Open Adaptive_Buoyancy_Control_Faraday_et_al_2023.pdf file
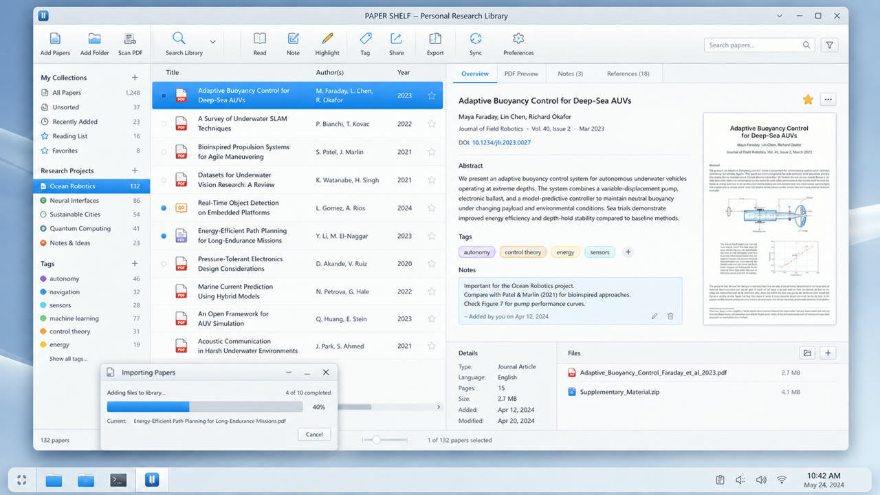 653,373
